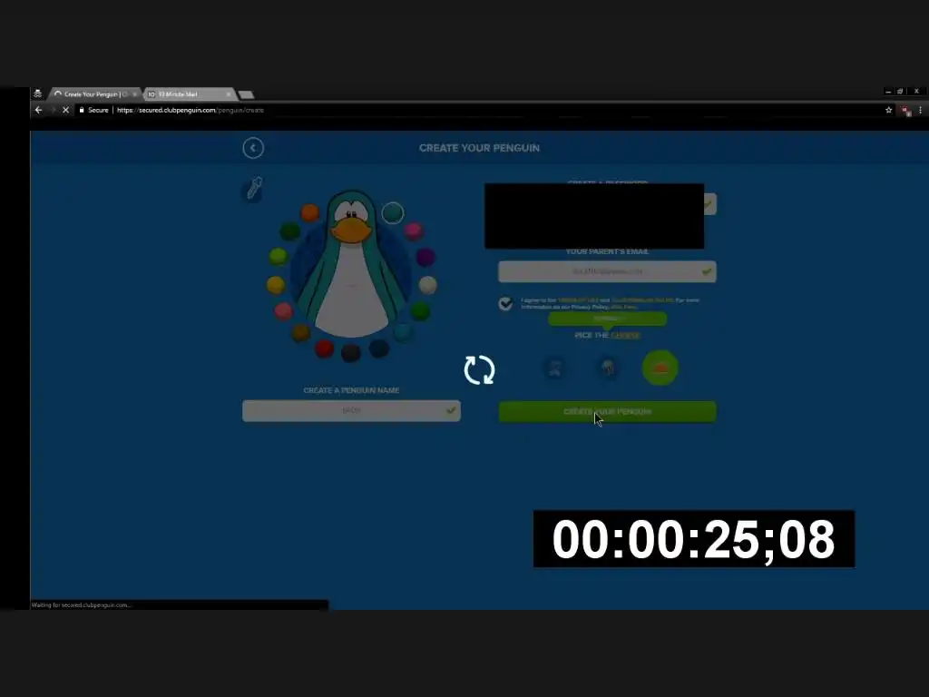Choose the black penguin color
This screenshot has width=929, height=697.
point(351,353)
